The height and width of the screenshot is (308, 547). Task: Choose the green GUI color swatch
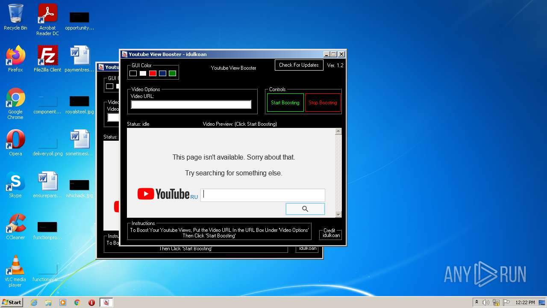[x=172, y=74]
